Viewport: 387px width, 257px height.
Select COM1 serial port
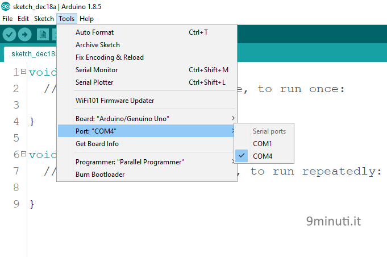264,144
